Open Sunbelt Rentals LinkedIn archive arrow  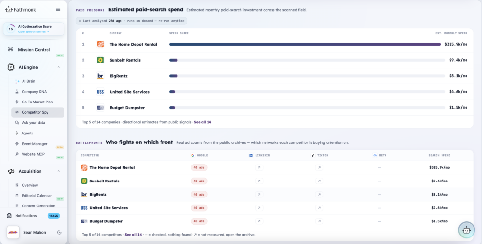click(259, 181)
